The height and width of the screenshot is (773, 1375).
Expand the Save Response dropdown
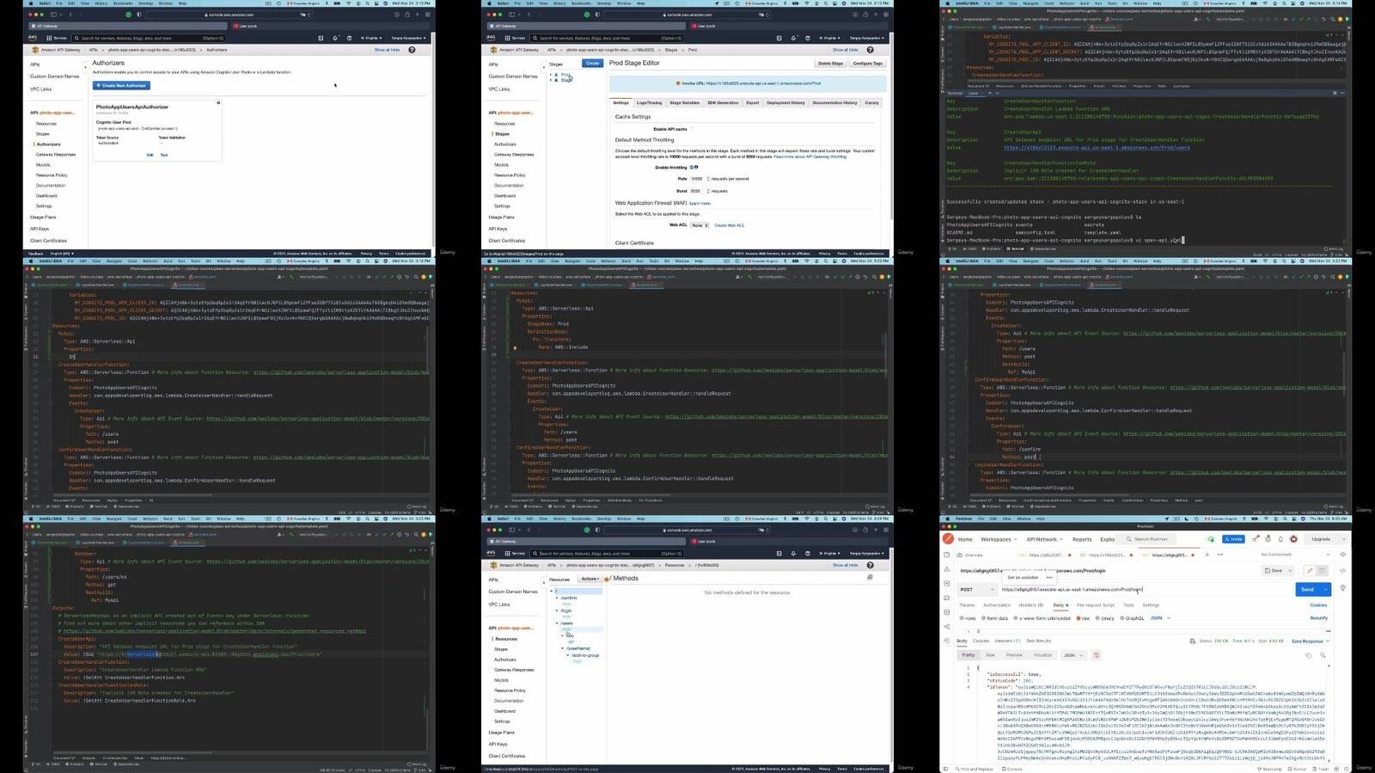pyautogui.click(x=1310, y=641)
